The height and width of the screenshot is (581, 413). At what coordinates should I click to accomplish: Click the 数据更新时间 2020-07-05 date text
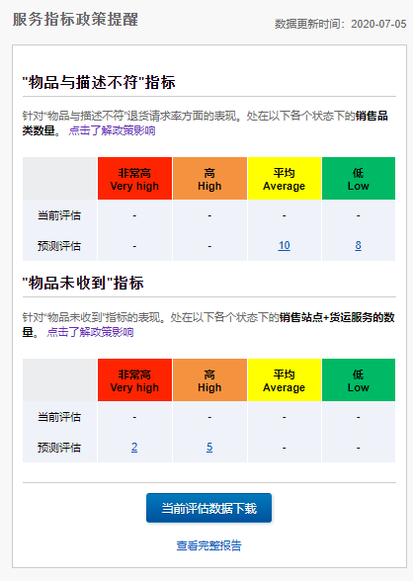pos(341,24)
